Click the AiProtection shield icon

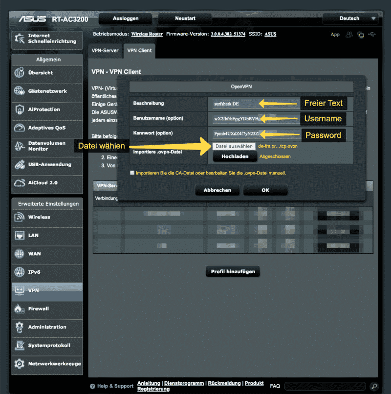point(20,109)
